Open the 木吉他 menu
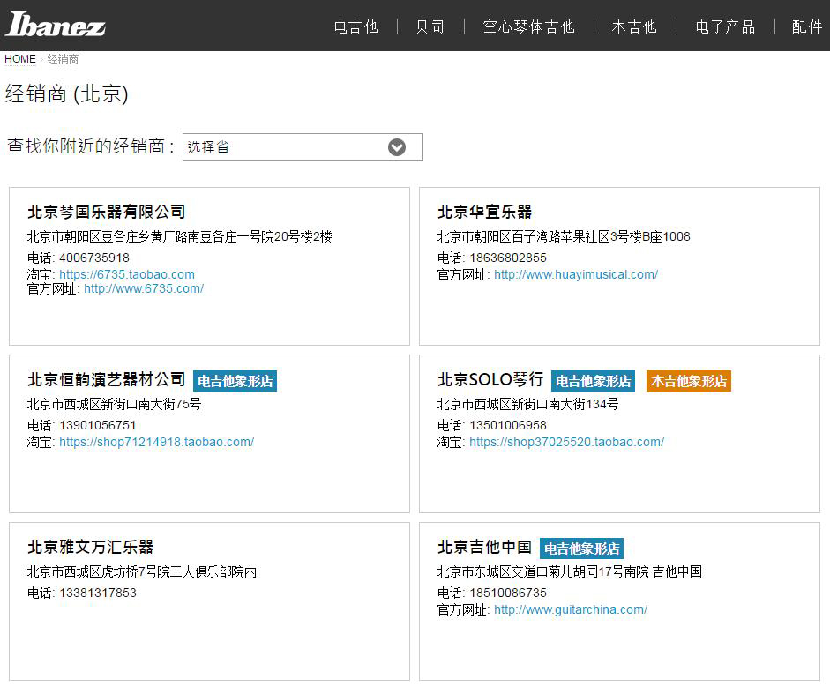Screen dimensions: 830x687 tap(634, 26)
